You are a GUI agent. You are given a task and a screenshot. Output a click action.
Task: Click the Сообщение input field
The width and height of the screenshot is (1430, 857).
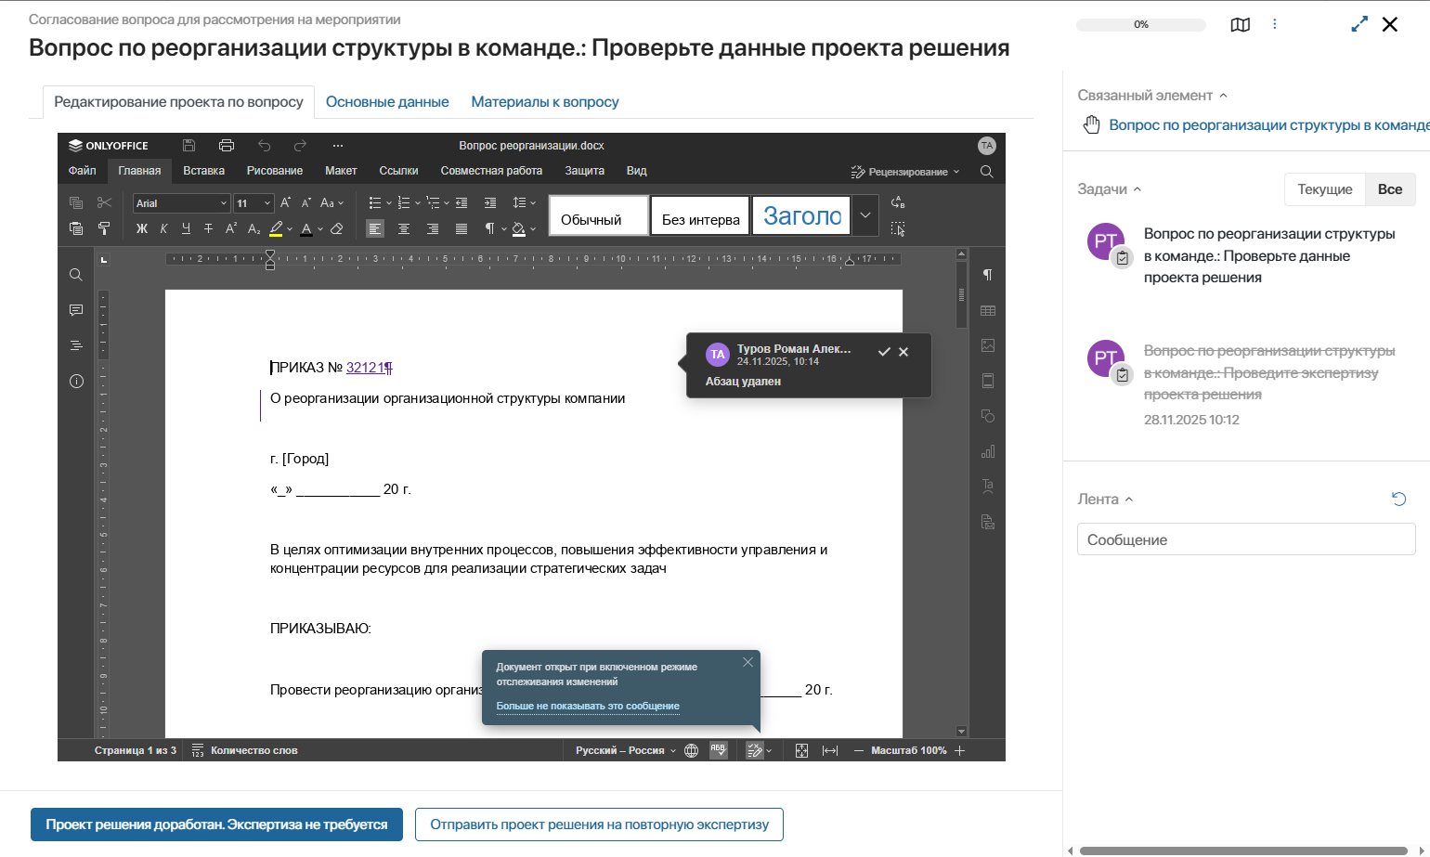pyautogui.click(x=1245, y=539)
